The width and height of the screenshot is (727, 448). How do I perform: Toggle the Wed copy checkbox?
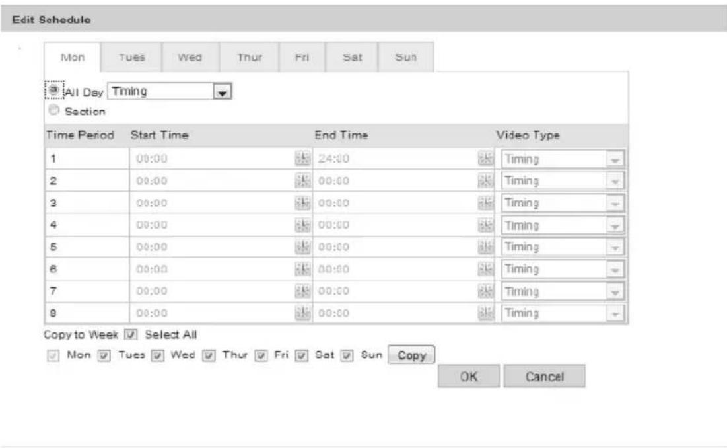(158, 355)
